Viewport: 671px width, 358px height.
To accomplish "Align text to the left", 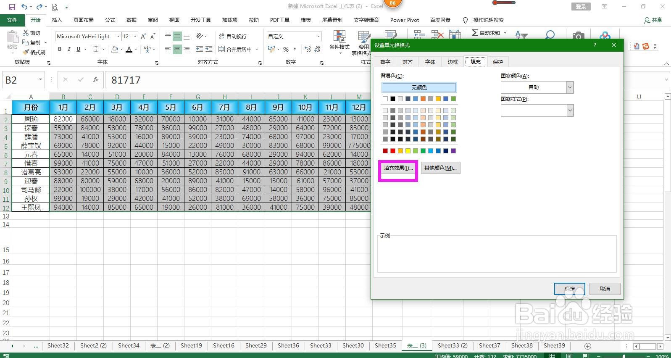I will (168, 49).
